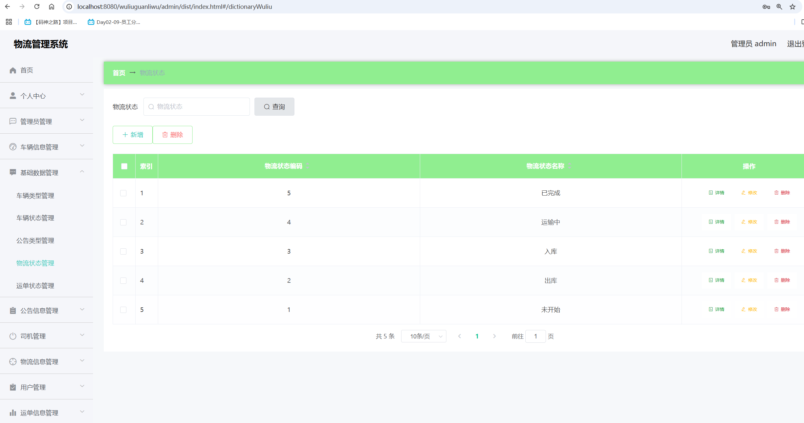
Task: Click the 删除 trash icon for row 入库
Action: click(776, 251)
